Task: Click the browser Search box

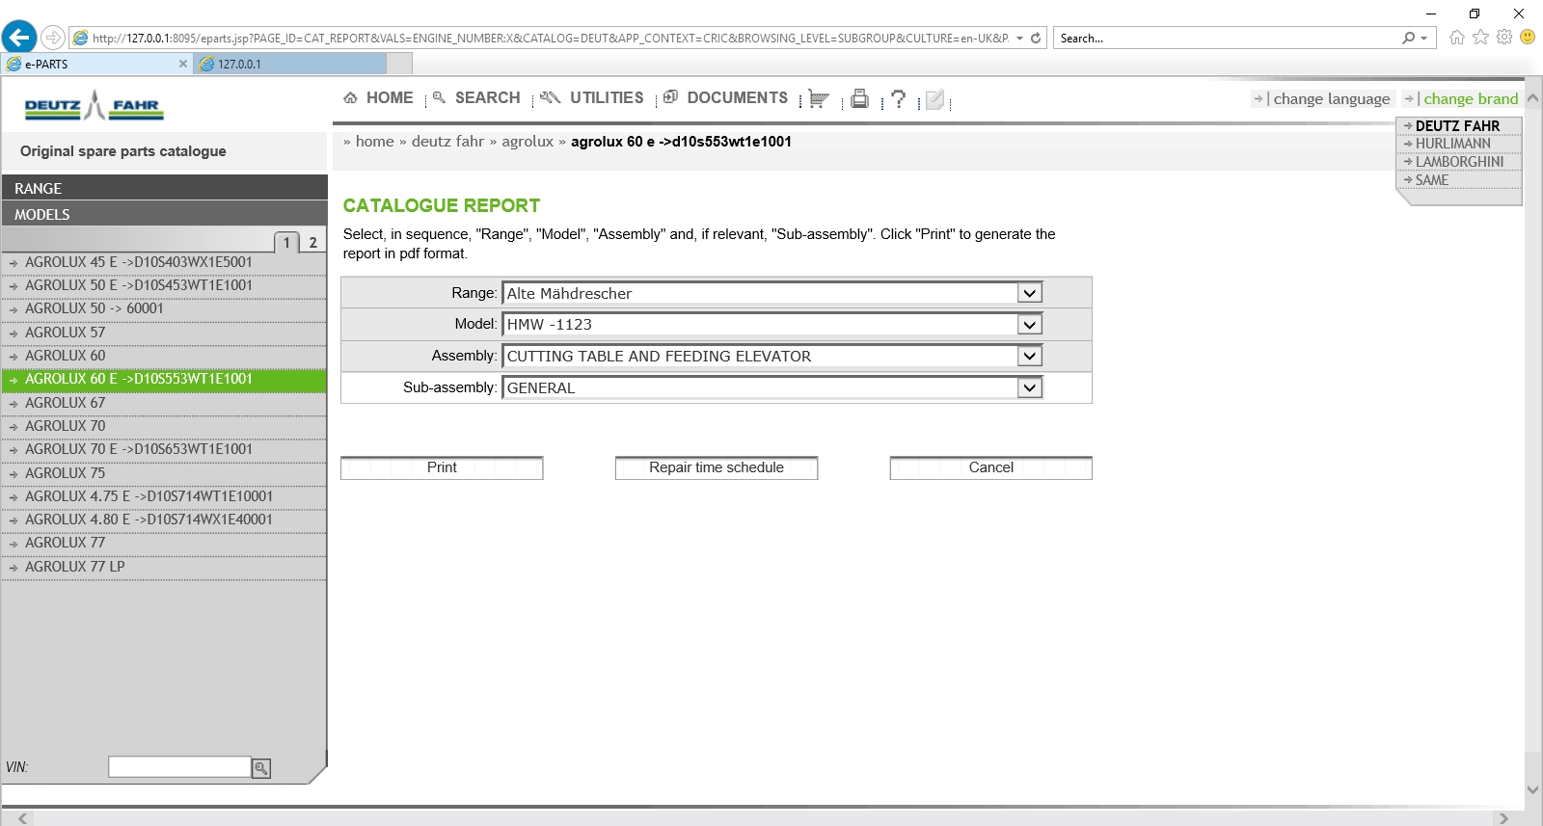Action: pyautogui.click(x=1227, y=39)
